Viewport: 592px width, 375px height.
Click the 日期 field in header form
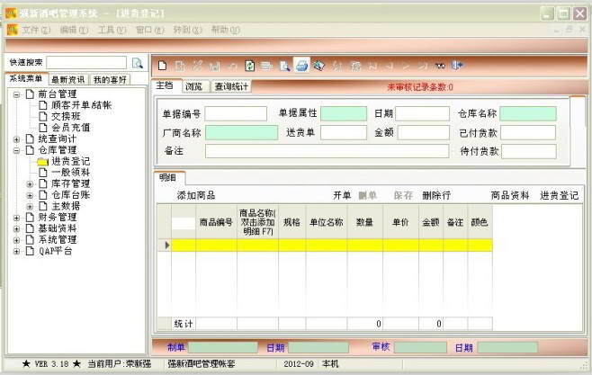coord(423,113)
